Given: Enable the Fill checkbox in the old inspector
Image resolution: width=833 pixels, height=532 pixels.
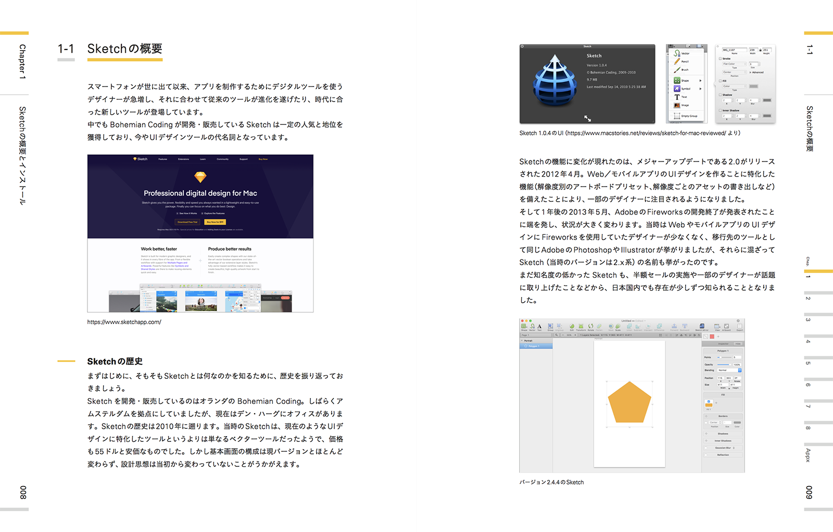Looking at the screenshot, I should coord(720,81).
